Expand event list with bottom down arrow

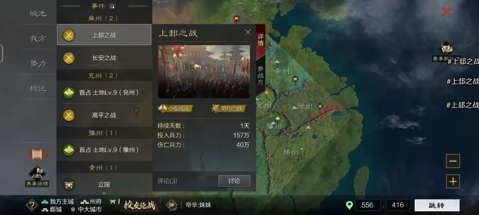click(x=104, y=193)
